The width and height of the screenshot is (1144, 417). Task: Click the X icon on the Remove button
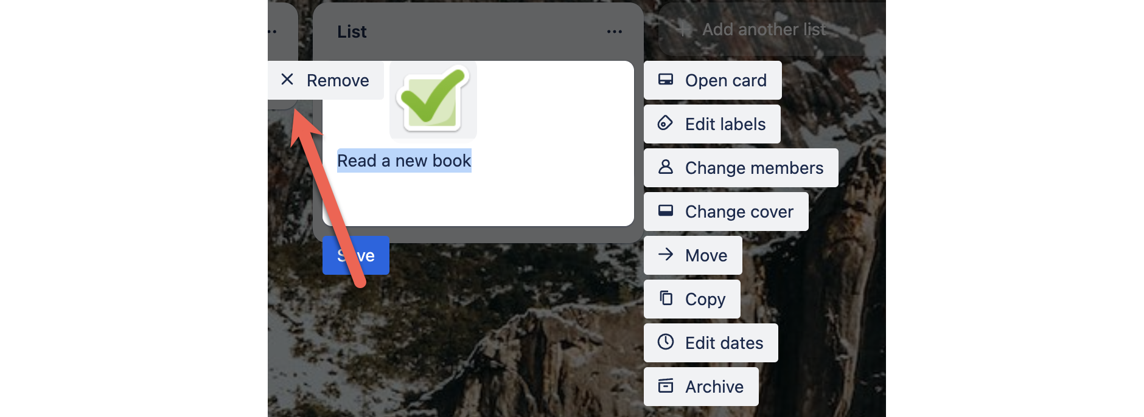tap(287, 79)
